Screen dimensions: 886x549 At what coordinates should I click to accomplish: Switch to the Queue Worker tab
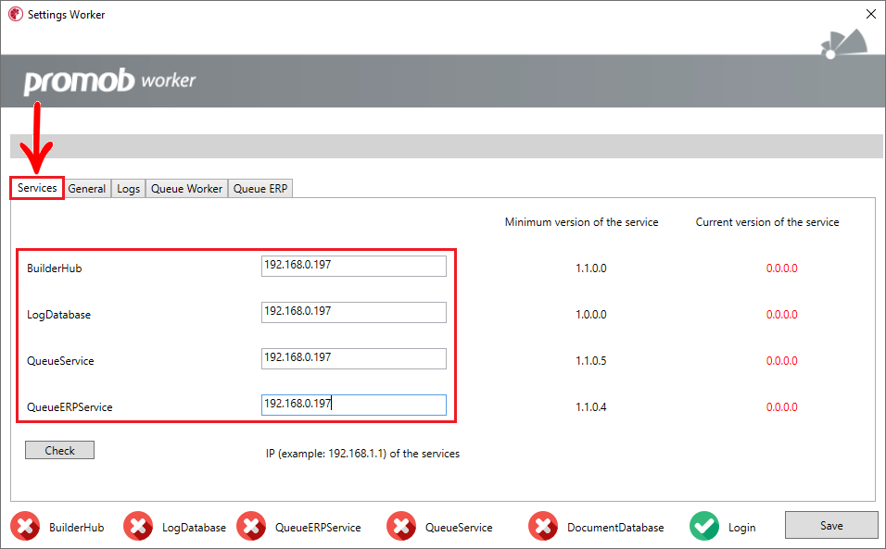tap(186, 189)
